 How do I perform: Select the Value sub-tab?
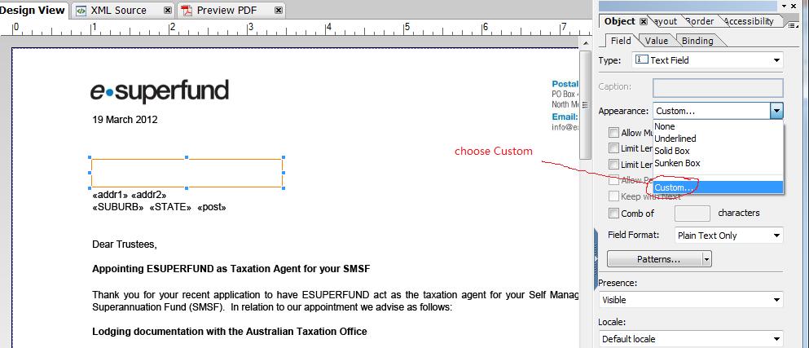pos(657,41)
